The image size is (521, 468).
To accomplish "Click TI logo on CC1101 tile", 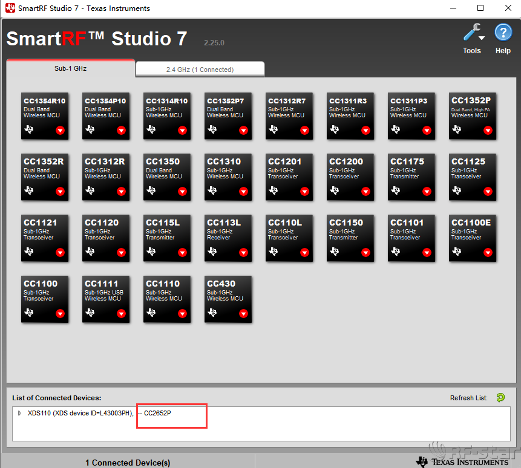I will click(x=396, y=252).
